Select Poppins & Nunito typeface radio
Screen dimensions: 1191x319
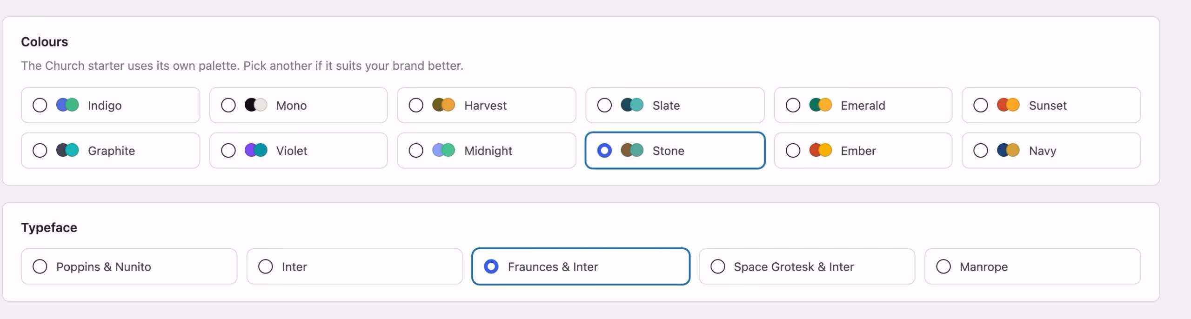40,266
